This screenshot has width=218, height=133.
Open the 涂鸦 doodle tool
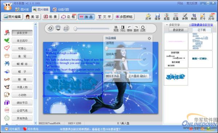coord(185,17)
